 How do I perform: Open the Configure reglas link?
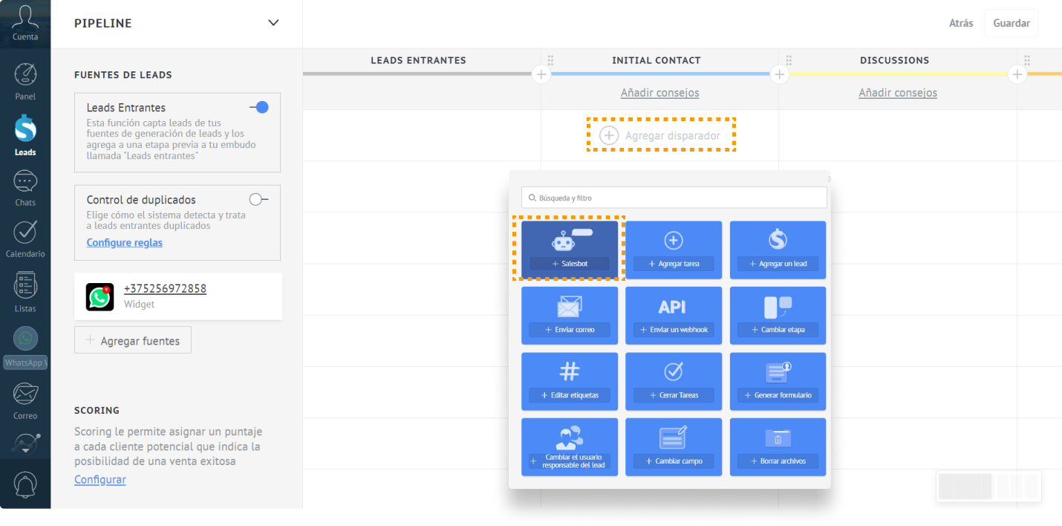pos(124,243)
